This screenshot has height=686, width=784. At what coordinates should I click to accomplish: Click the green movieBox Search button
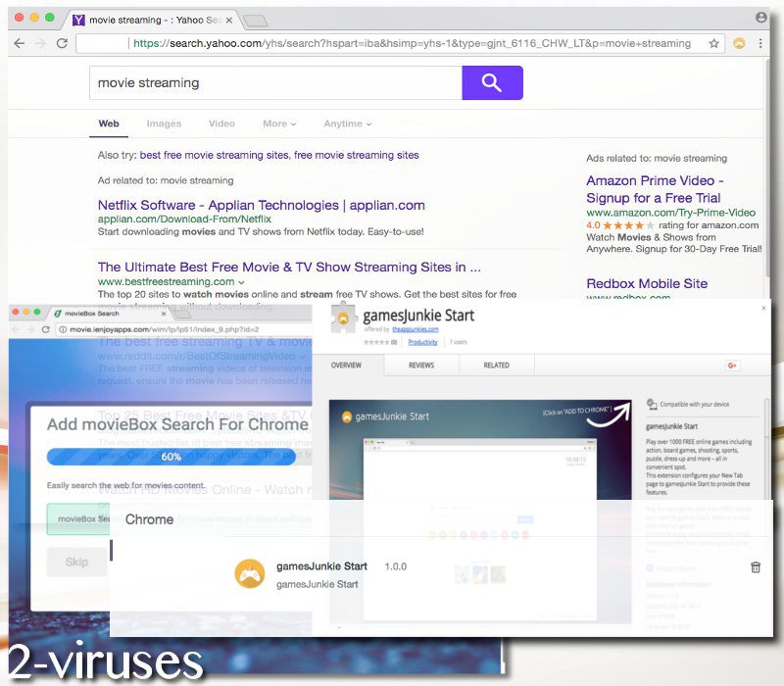[x=78, y=519]
